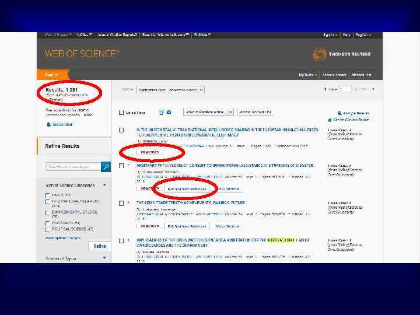Open the English language dropdown
This screenshot has height=315, width=420.
coord(363,35)
